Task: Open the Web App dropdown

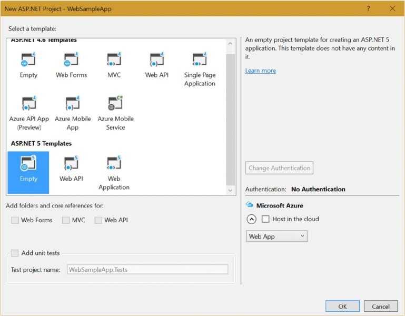Action: point(276,236)
